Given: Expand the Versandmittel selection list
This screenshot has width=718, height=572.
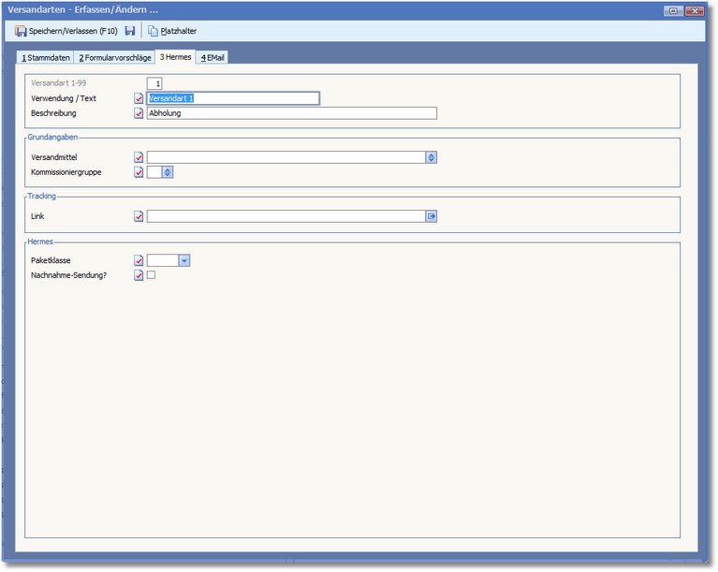Looking at the screenshot, I should [432, 157].
